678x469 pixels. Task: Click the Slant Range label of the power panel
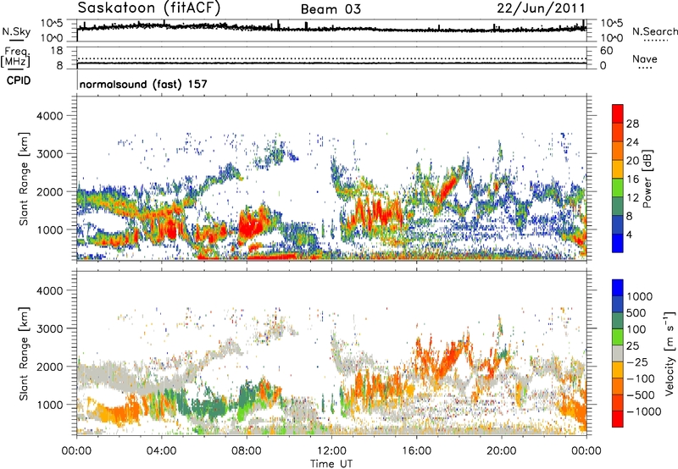[x=24, y=179]
